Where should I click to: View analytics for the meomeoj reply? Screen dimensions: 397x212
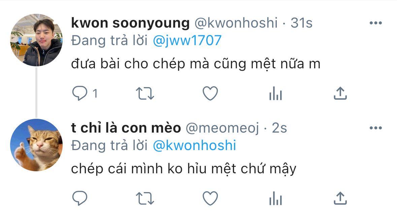click(x=275, y=198)
